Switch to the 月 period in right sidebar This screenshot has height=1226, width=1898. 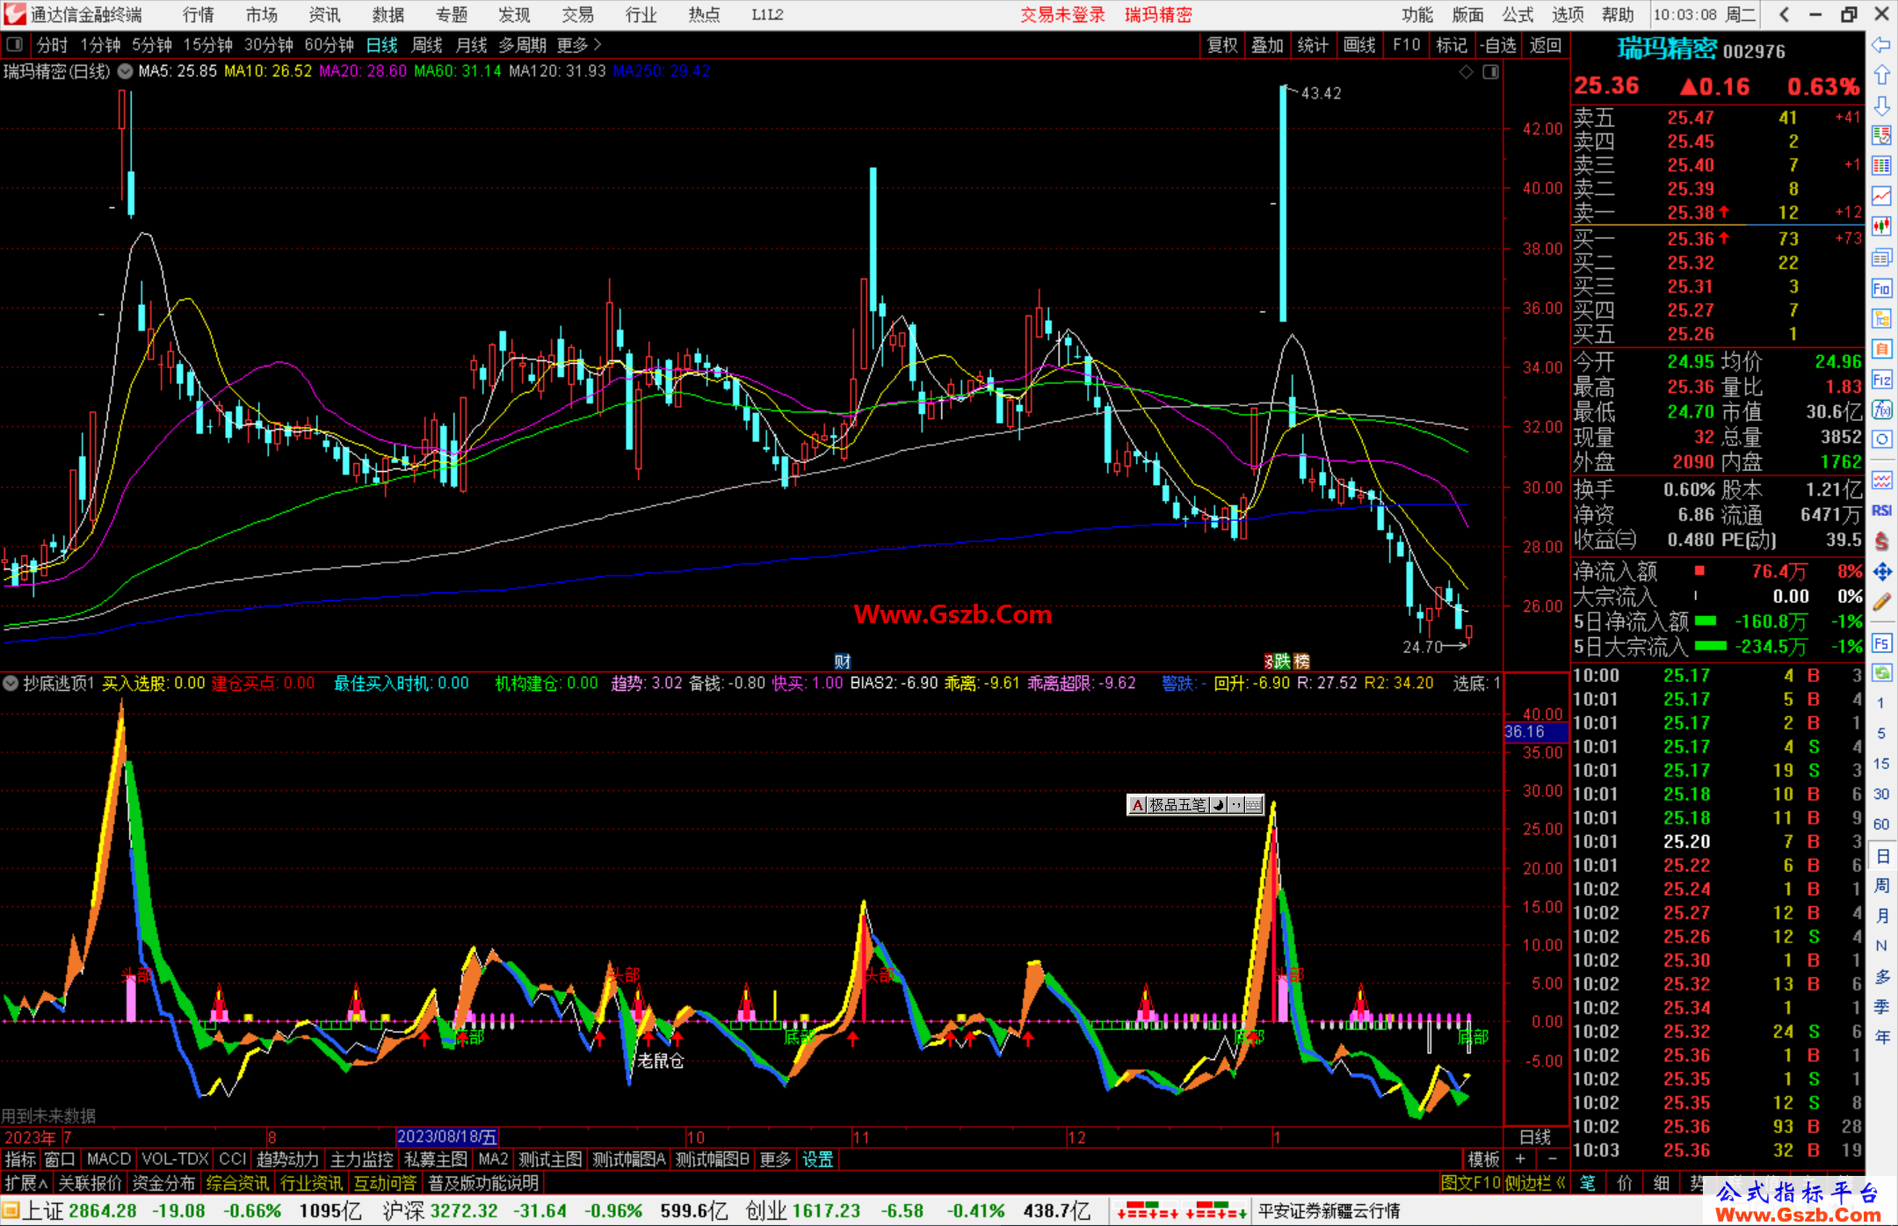1881,916
